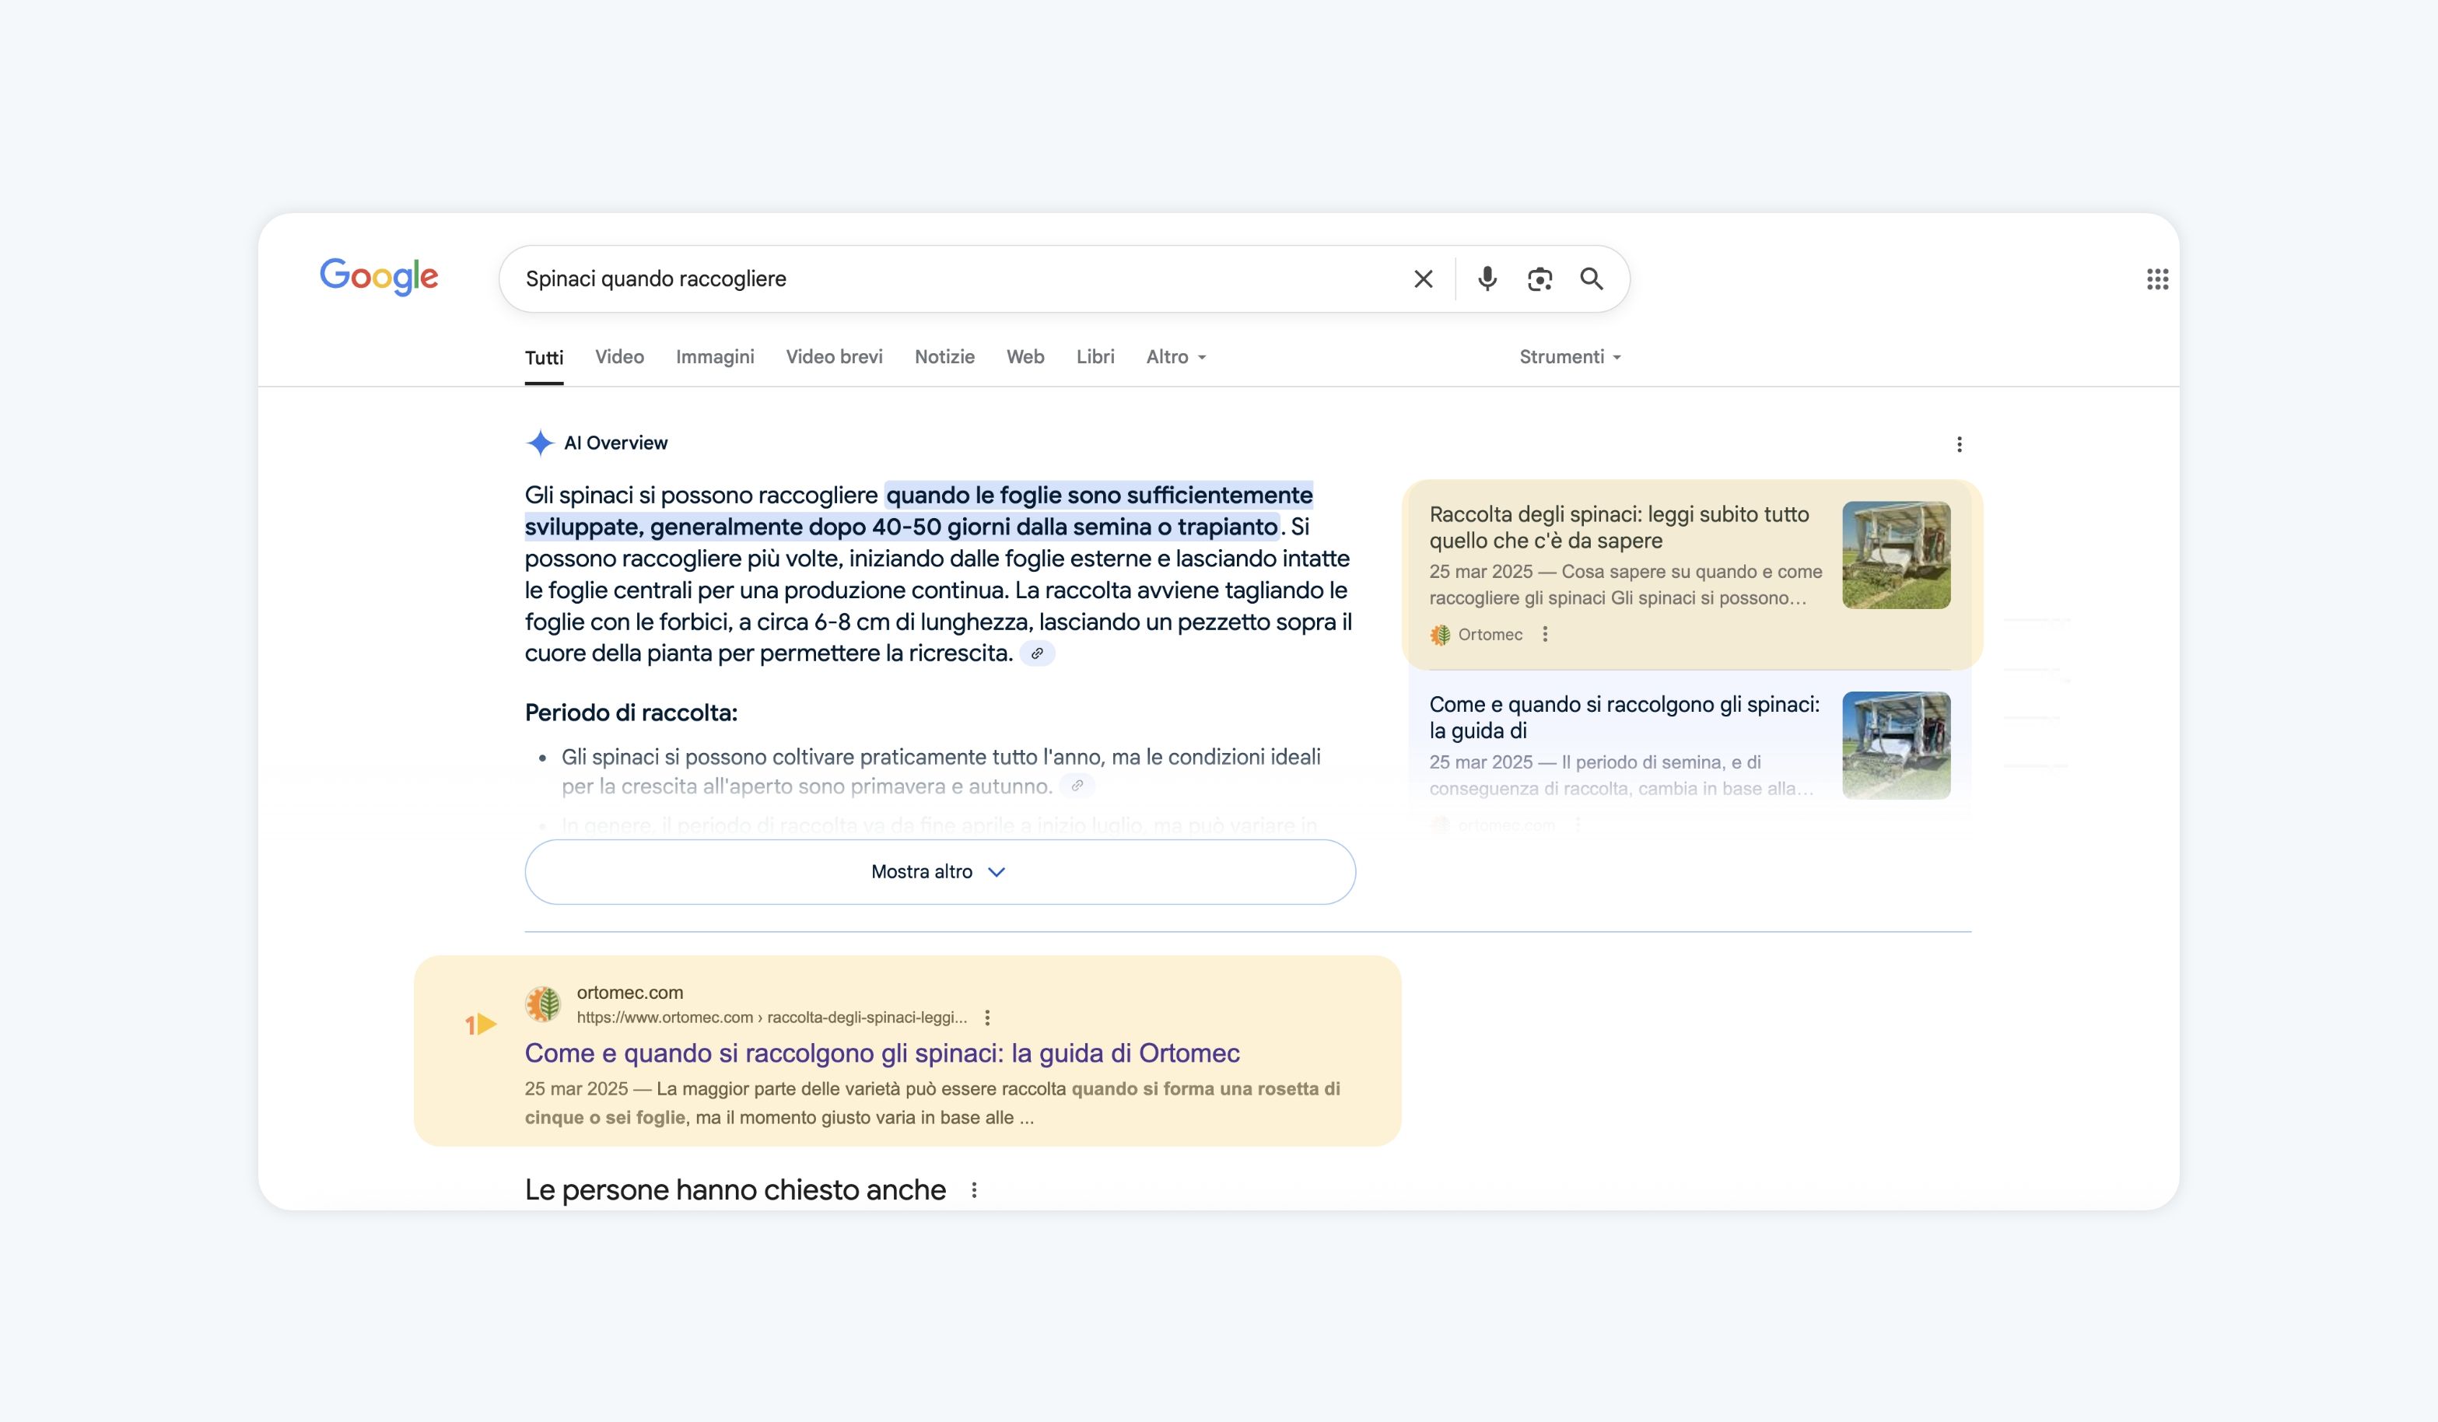2438x1422 pixels.
Task: Click the source link chip after 'ricrescita'
Action: coord(1037,654)
